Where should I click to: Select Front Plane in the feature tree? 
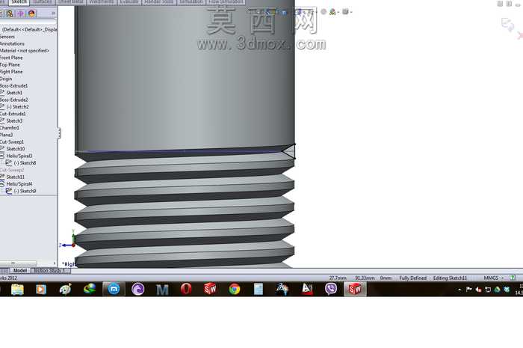point(11,58)
